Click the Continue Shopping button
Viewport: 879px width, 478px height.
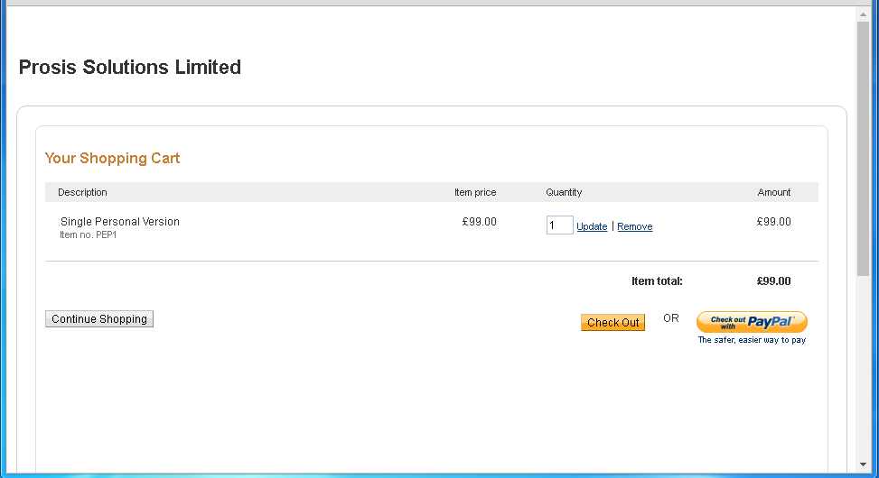click(x=99, y=319)
